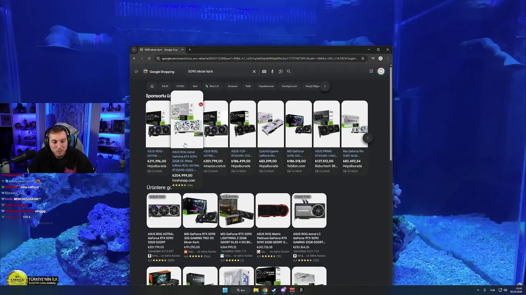The width and height of the screenshot is (526, 295).
Task: Click the address bar URL
Action: click(x=260, y=58)
